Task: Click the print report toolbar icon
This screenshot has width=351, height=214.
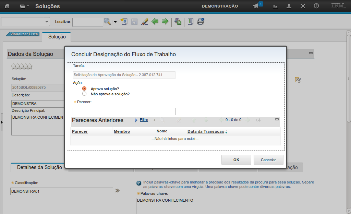Action: point(201,22)
